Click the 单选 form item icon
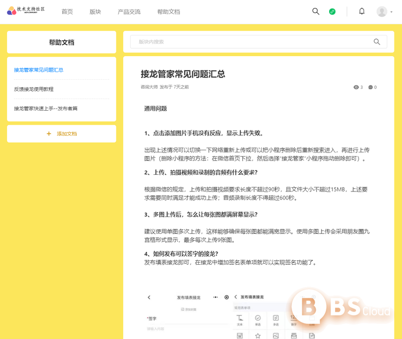 (x=258, y=318)
